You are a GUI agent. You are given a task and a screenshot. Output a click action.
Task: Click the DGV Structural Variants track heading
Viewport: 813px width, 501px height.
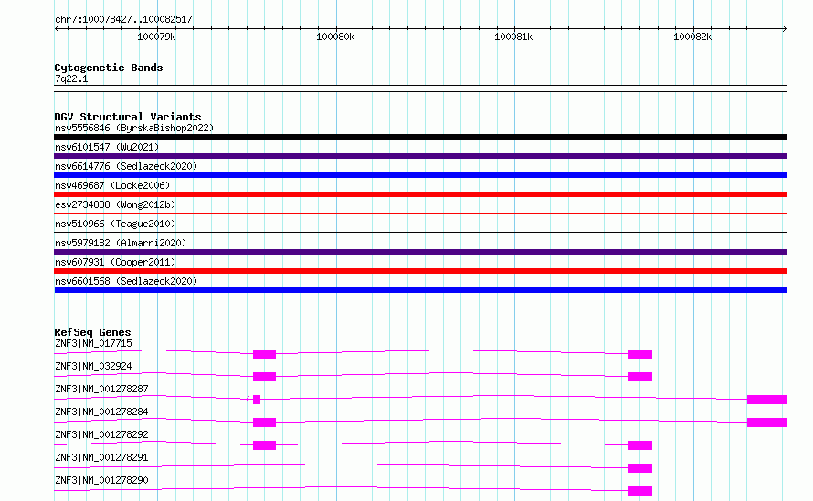pyautogui.click(x=128, y=117)
